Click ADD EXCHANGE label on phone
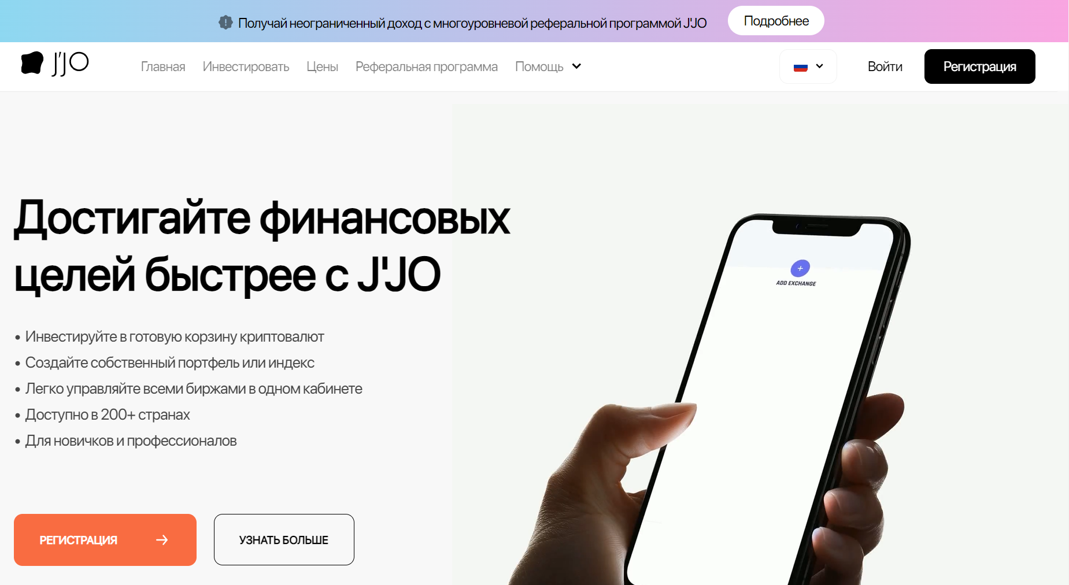1069x585 pixels. coord(796,283)
